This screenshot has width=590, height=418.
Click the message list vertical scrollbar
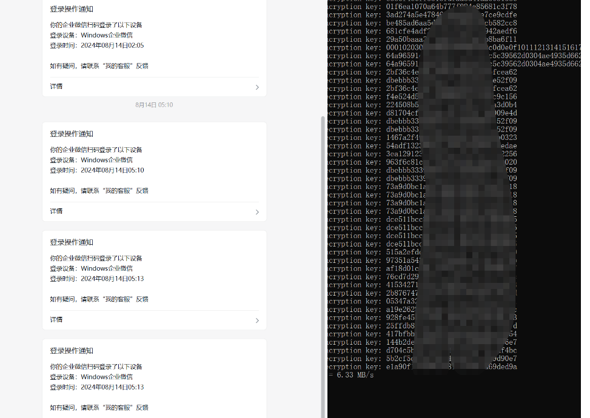[323, 242]
